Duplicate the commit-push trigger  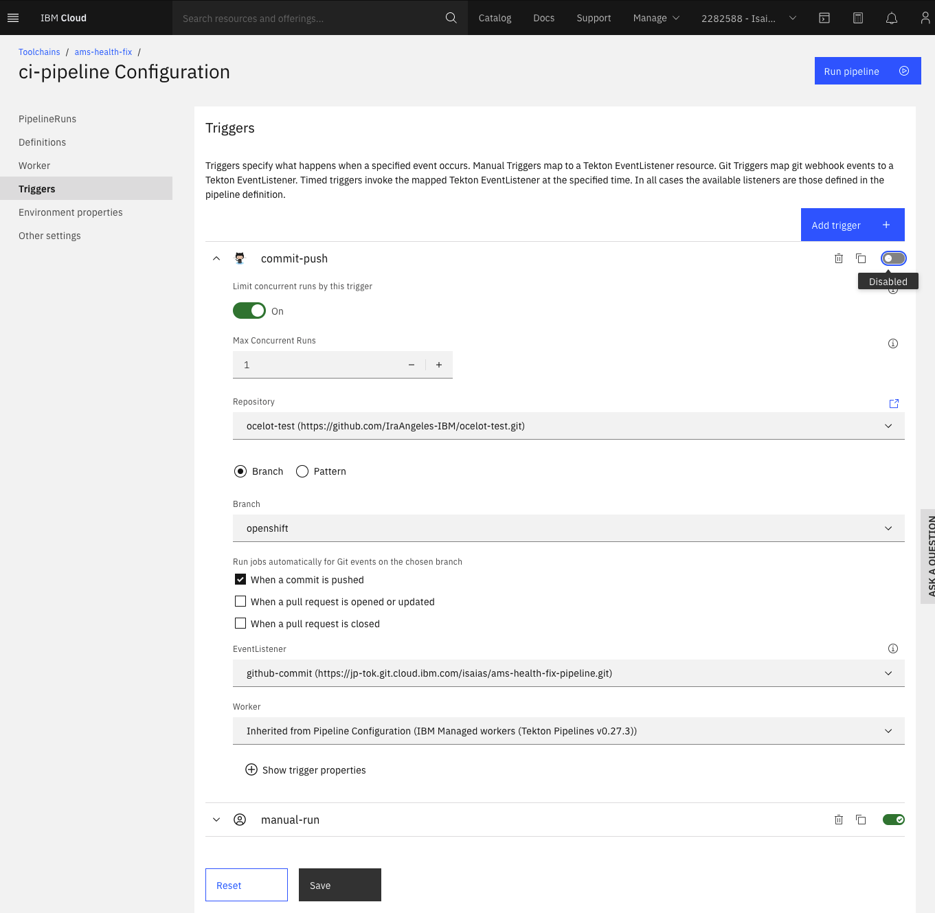coord(861,258)
